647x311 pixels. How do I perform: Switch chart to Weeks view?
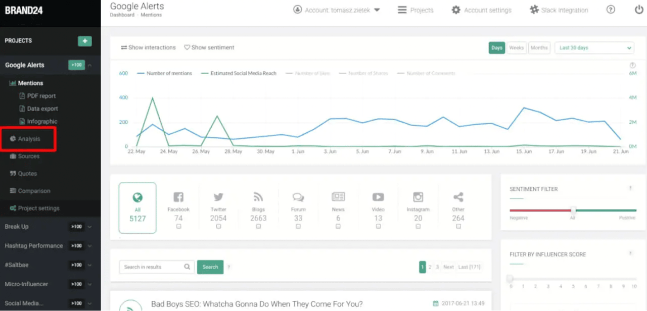[516, 48]
